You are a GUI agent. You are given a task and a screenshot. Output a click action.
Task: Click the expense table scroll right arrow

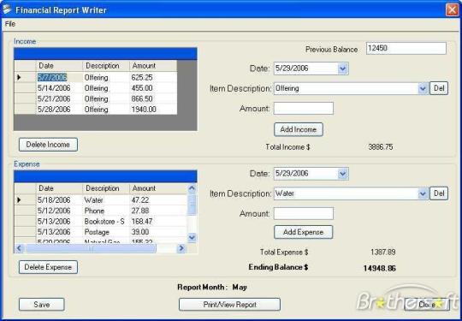(x=181, y=248)
